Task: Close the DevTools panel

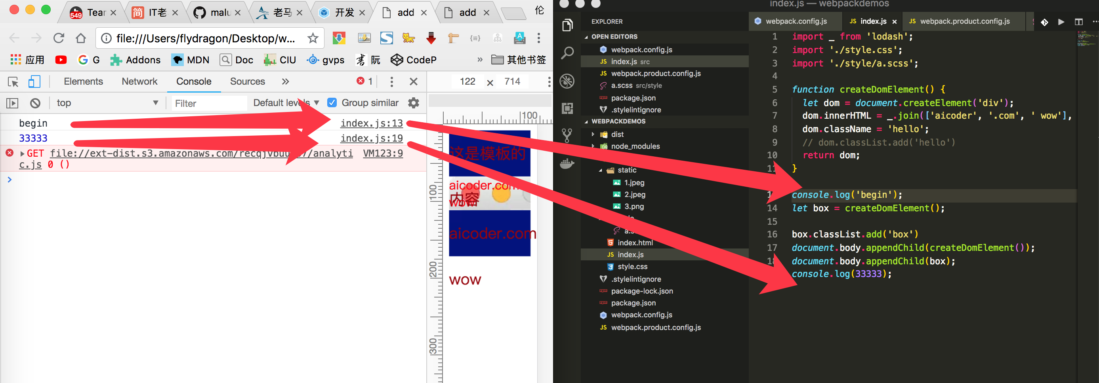Action: tap(413, 82)
